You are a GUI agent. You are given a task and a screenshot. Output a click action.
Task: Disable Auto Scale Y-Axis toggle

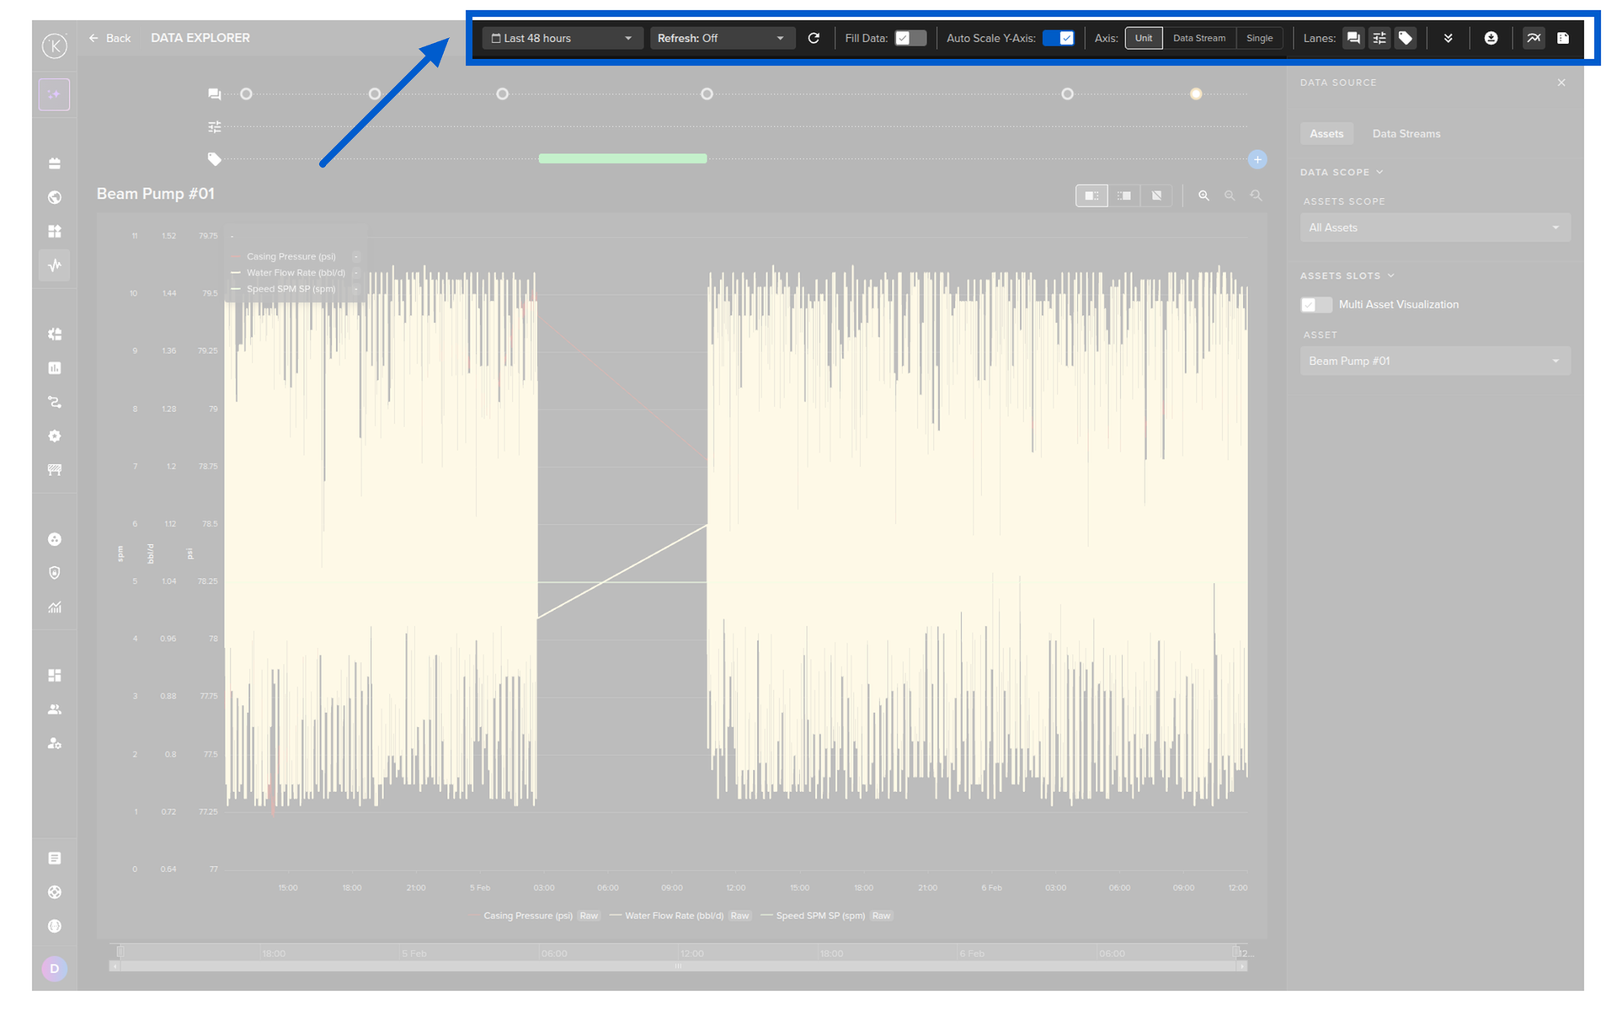[x=1058, y=38]
